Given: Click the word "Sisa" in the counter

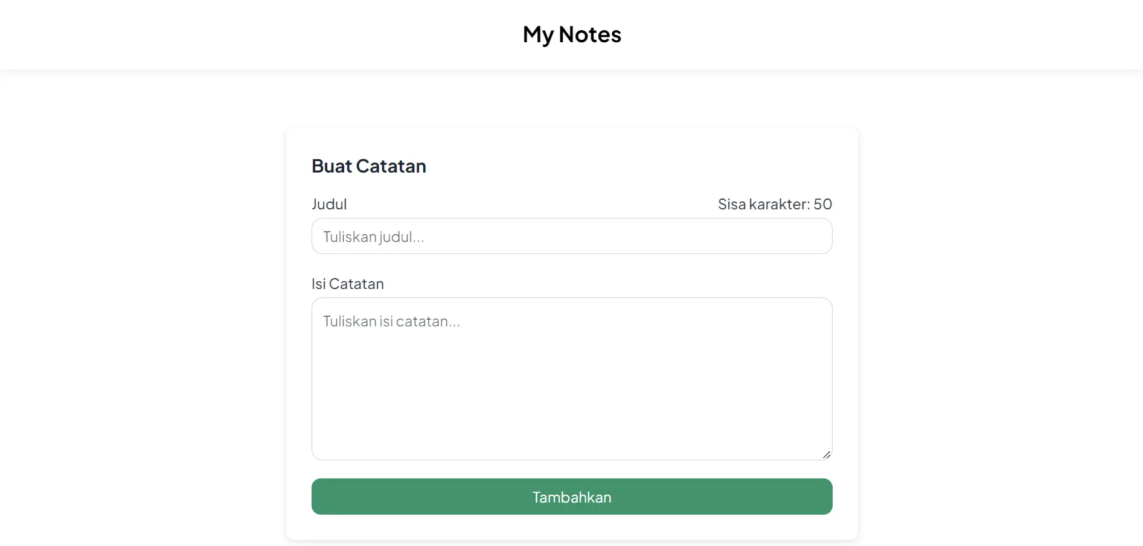Looking at the screenshot, I should coord(732,204).
